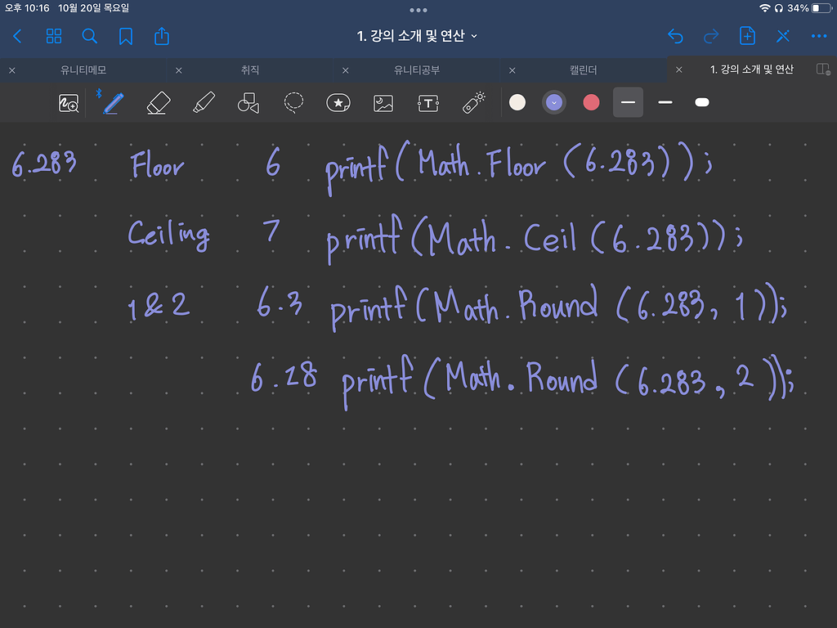
Task: Select the Image insertion tool
Action: tap(383, 102)
